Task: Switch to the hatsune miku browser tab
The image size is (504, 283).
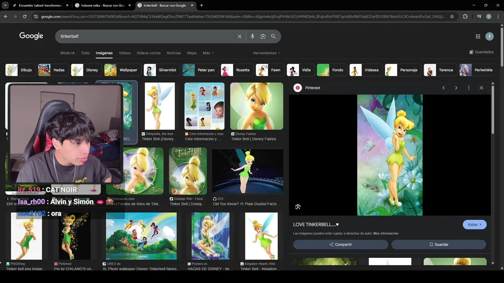Action: point(102,6)
